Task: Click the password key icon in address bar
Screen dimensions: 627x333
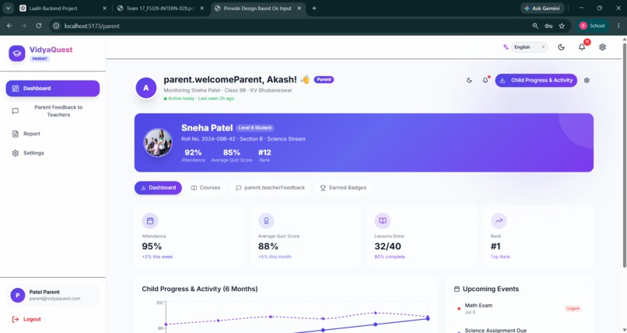Action: point(548,26)
